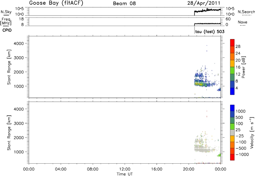Click the '16:00' time axis tick label

[x=157, y=169]
